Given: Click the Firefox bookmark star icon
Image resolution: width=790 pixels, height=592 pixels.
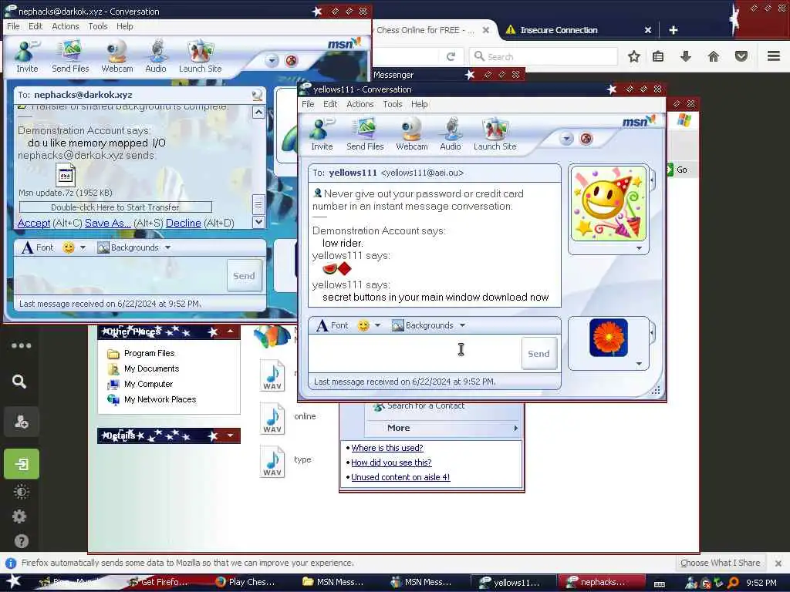Looking at the screenshot, I should point(634,56).
